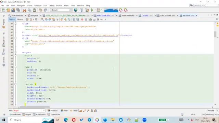Collapse the link tag fold at line 37
Screen dimensions: 219x123
tap(15, 24)
